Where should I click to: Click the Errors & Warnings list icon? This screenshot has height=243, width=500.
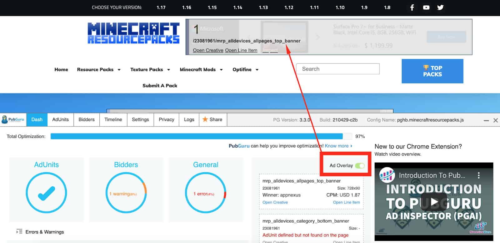point(19,231)
